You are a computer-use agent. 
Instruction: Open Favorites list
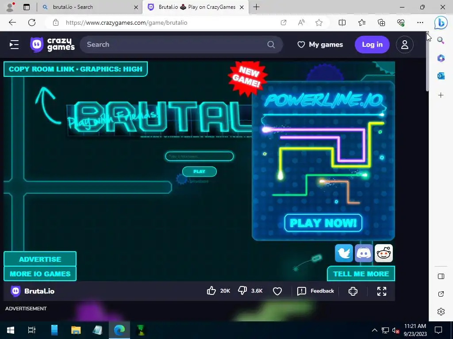[362, 23]
